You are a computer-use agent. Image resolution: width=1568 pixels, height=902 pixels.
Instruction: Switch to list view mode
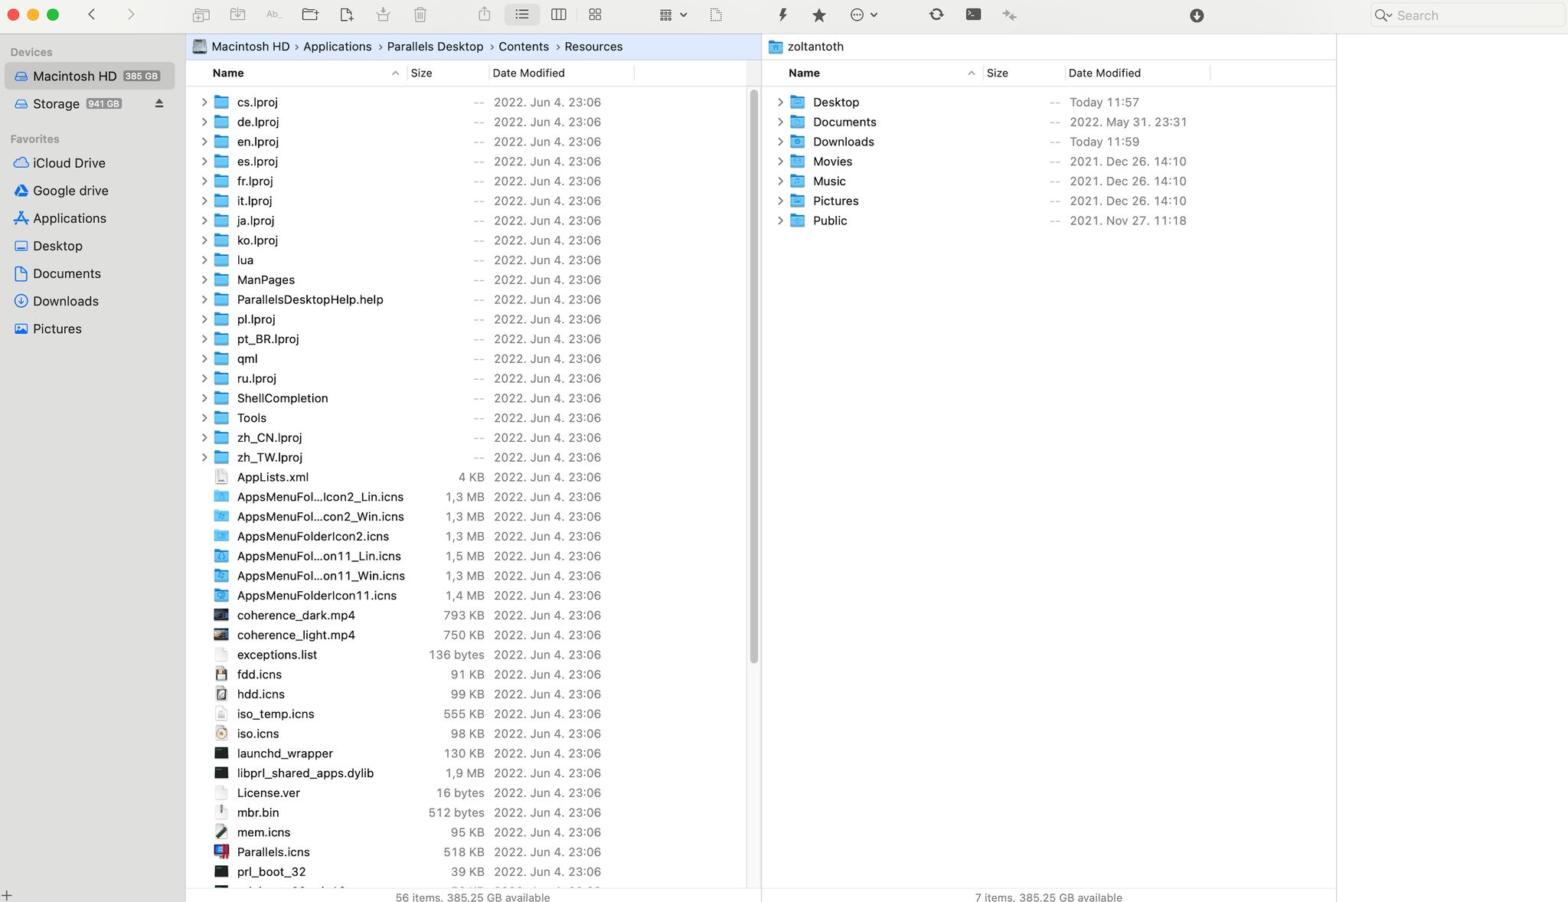click(522, 15)
